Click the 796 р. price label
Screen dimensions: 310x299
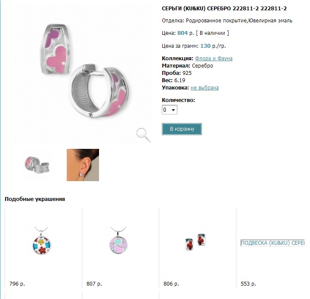click(x=17, y=284)
